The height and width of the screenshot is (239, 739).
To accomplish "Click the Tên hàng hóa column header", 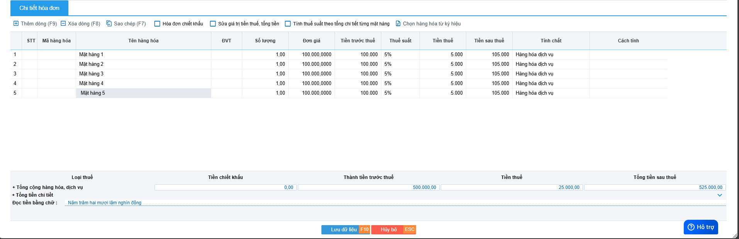I will tap(143, 41).
